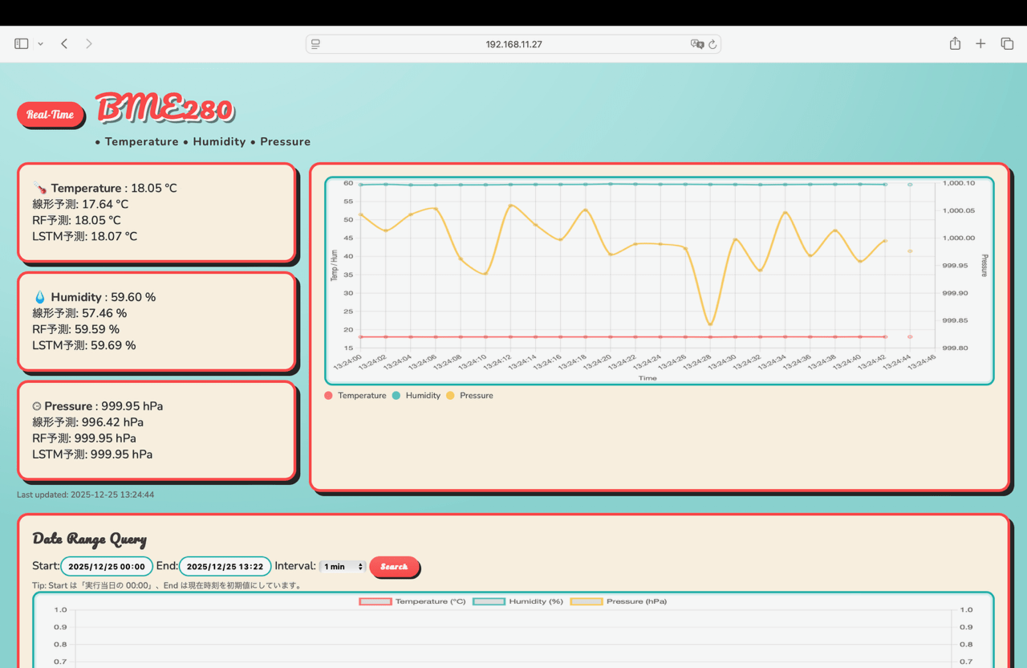
Task: Click the address bar showing 192.168.11.27
Action: click(x=513, y=44)
